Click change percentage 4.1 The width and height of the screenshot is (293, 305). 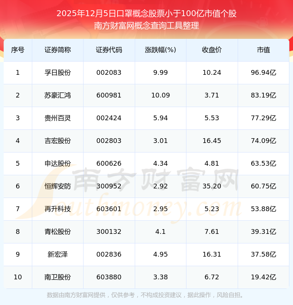click(x=160, y=232)
